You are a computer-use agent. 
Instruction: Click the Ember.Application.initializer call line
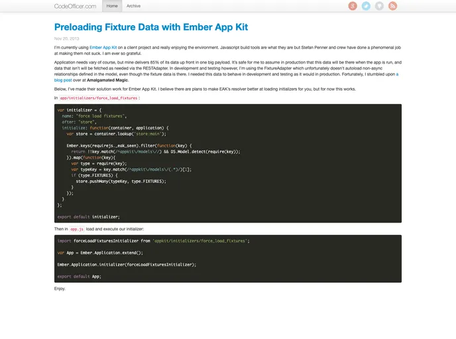coord(127,265)
